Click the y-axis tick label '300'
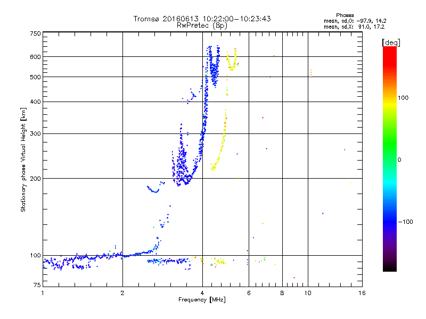426x319 pixels. (35, 133)
